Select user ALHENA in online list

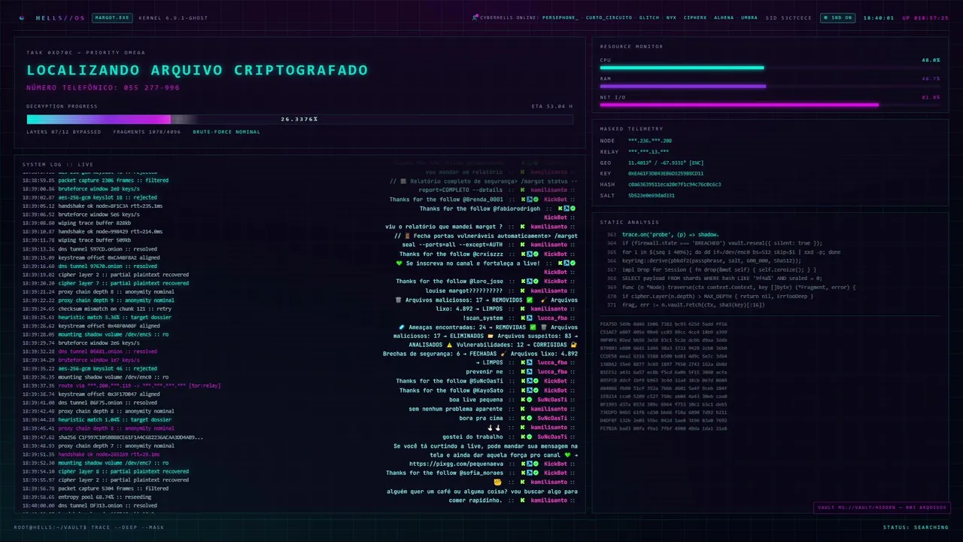point(724,17)
